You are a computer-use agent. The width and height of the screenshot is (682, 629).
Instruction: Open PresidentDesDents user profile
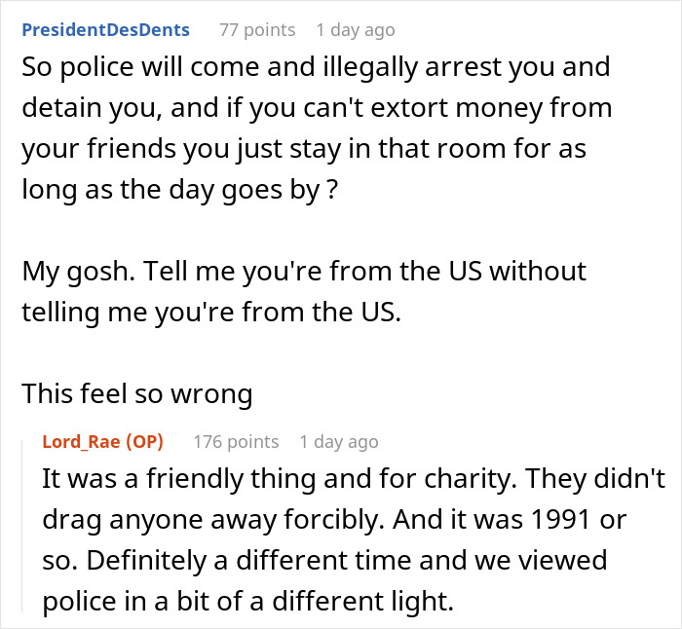[105, 30]
